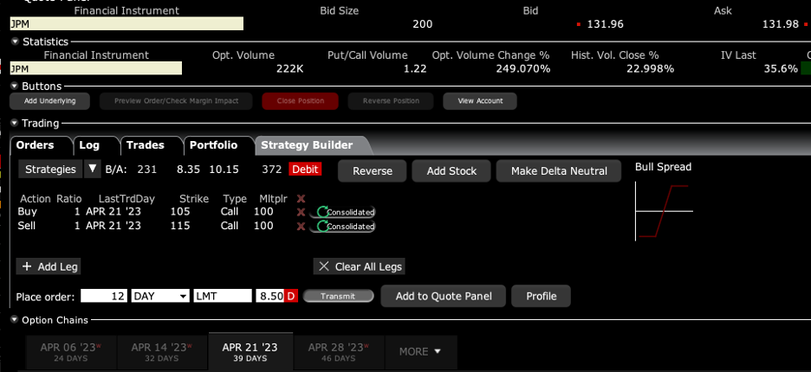Click the ask price 131.98
This screenshot has height=372, width=811.
(x=781, y=23)
